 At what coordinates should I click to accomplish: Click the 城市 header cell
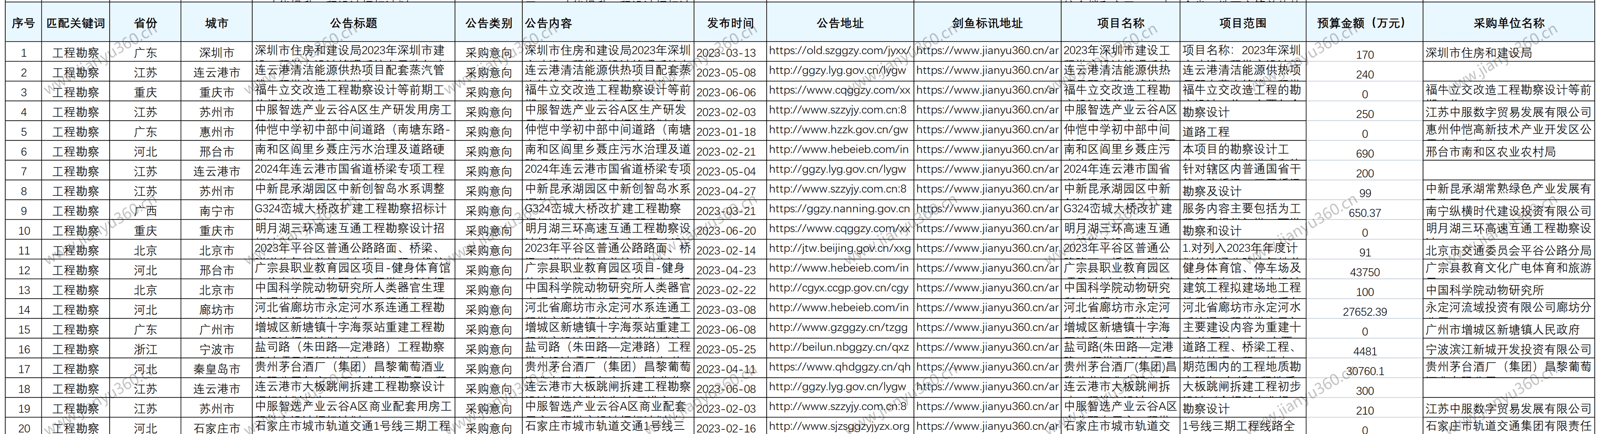coord(217,23)
